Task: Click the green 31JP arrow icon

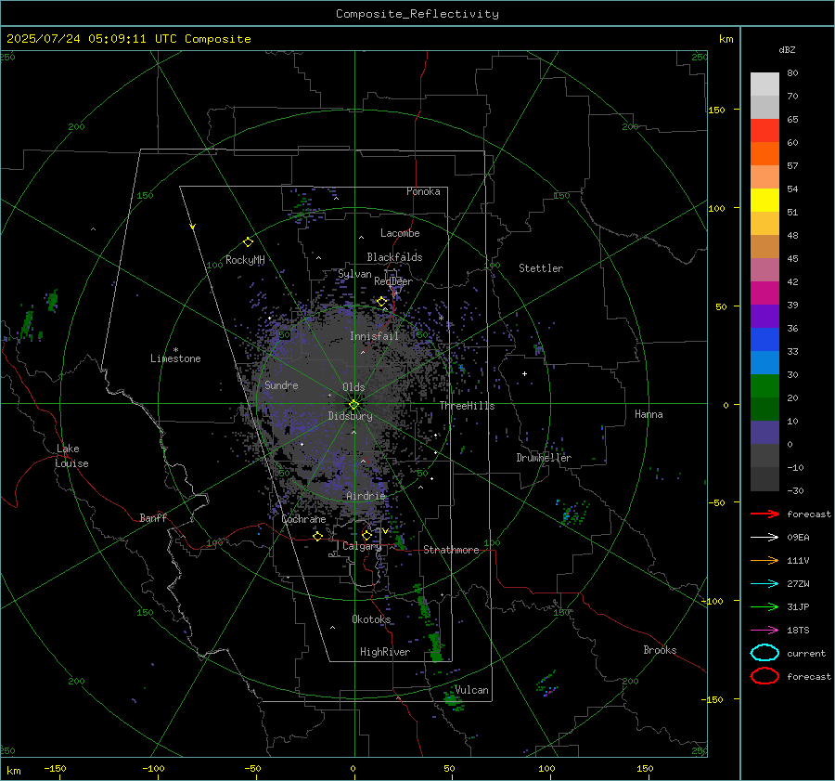Action: (x=764, y=606)
